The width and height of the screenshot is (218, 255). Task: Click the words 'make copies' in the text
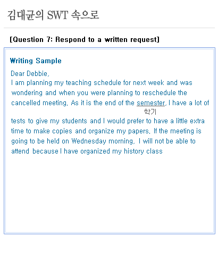coord(53,131)
